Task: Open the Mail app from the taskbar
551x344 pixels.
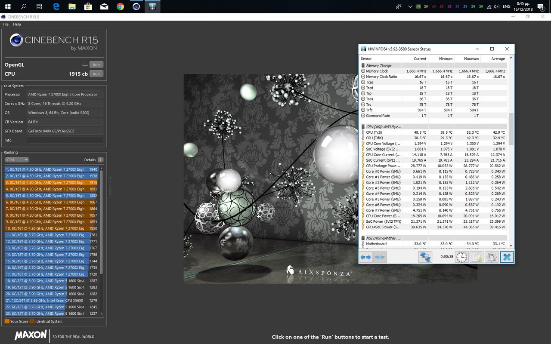Action: click(x=104, y=6)
